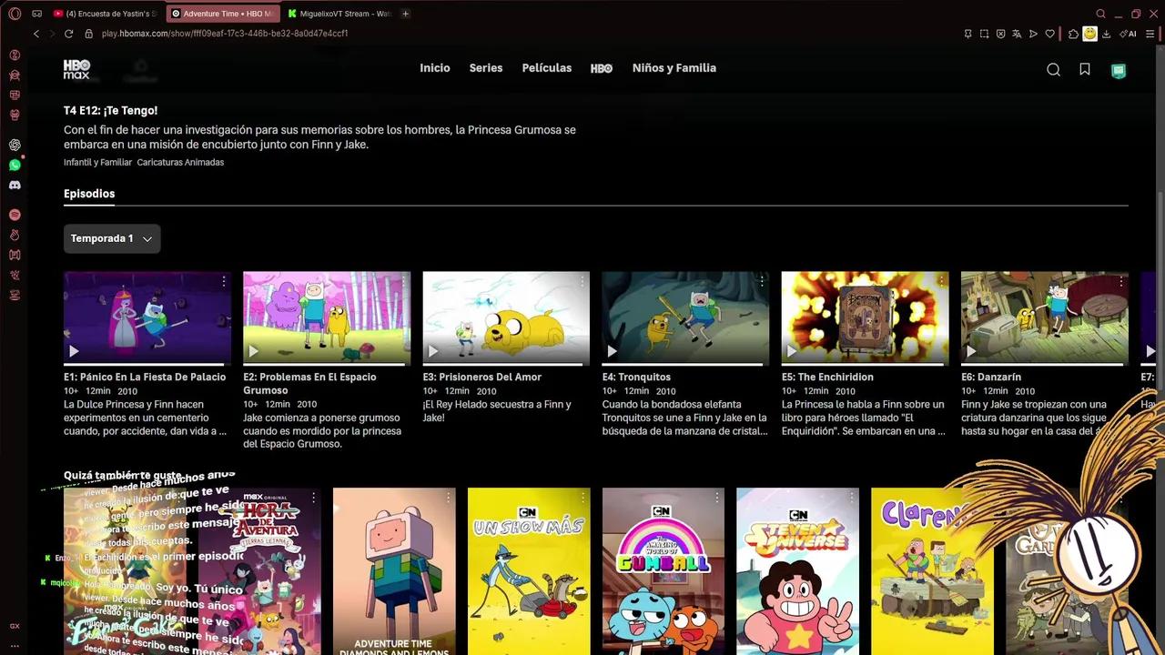This screenshot has width=1165, height=655.
Task: Switch to the Encuesta de Yastin's YouTube tab
Action: pos(106,14)
